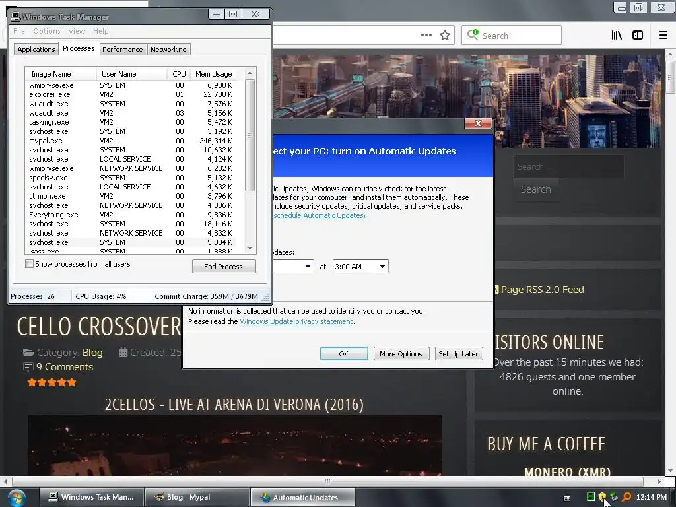
Task: Click the Page RSS 2.0 Feed link
Action: click(543, 290)
